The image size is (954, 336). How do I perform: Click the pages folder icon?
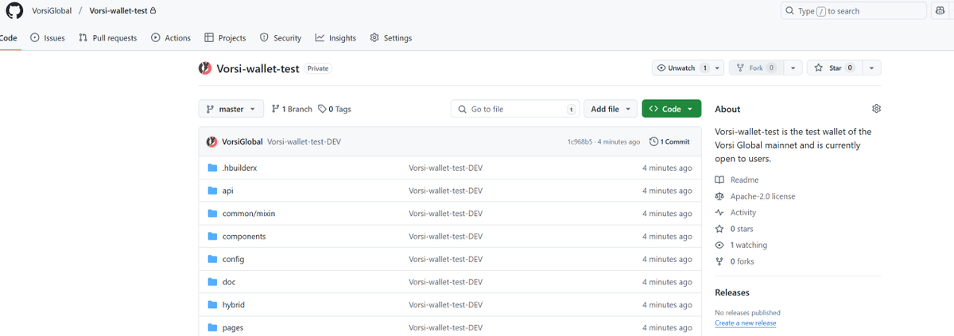(x=212, y=328)
